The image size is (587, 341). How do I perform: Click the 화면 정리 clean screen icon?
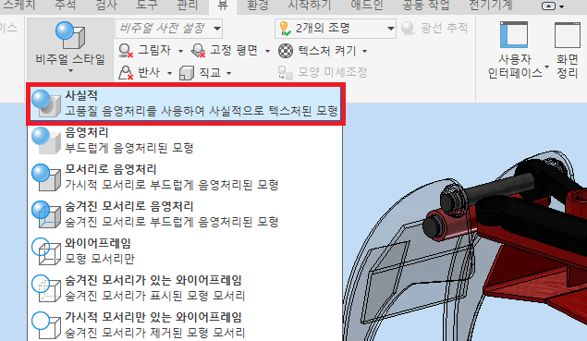tap(568, 35)
